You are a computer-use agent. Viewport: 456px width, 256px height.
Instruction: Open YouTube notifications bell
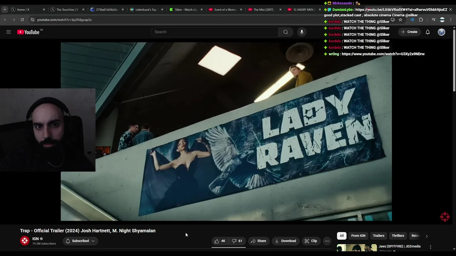427,32
